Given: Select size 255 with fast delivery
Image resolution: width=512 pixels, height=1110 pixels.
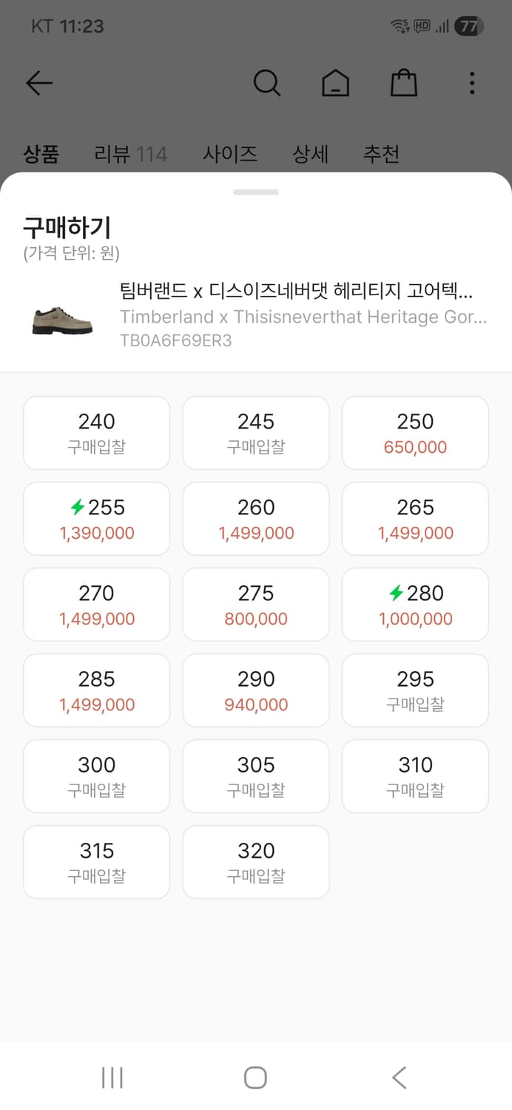Looking at the screenshot, I should pos(97,519).
